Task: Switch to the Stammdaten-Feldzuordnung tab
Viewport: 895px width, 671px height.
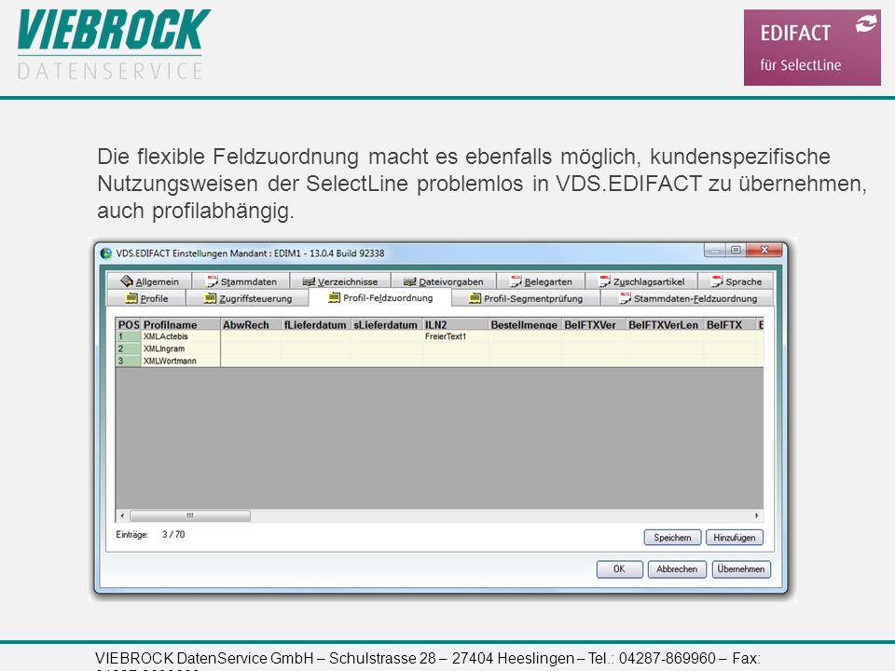Action: click(x=688, y=298)
